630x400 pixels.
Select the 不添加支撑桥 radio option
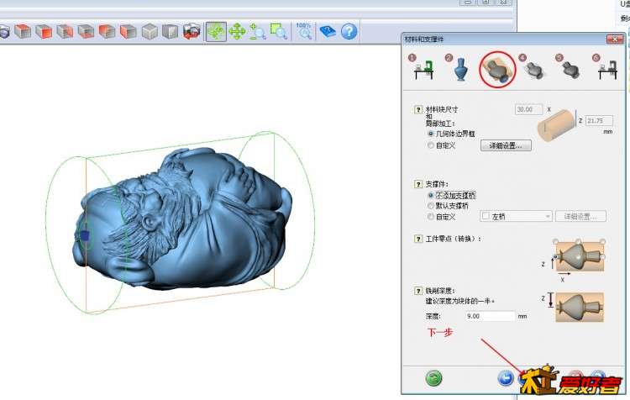[x=431, y=195]
